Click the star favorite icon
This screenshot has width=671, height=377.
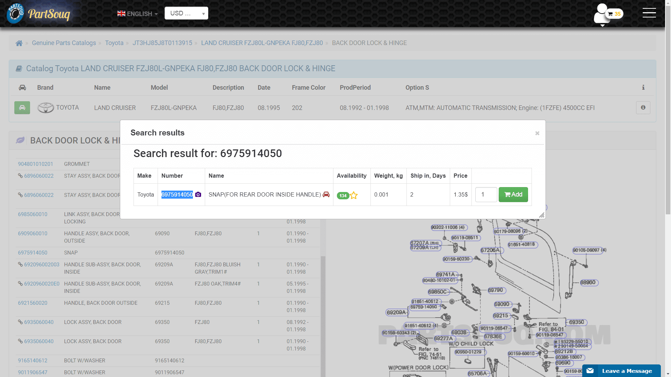tap(354, 195)
